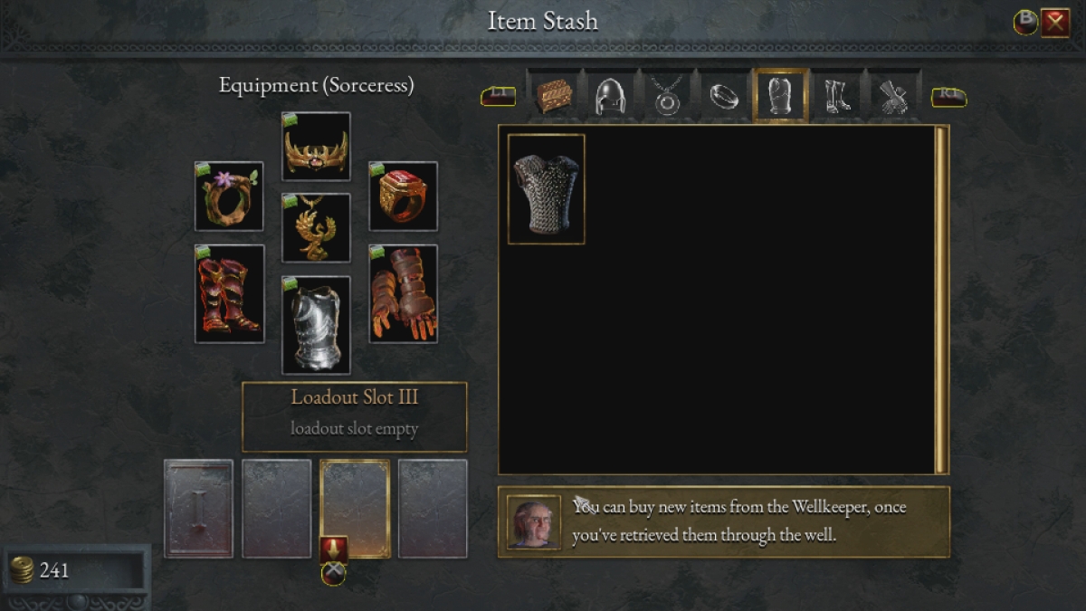Viewport: 1086px width, 611px height.
Task: Select the equipped flower wreath ring
Action: 229,196
